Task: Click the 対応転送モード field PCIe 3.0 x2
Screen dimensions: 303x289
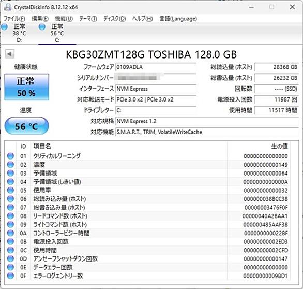Action: [156, 99]
